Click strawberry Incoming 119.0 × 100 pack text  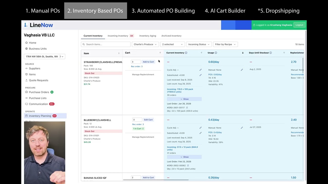click(180, 90)
